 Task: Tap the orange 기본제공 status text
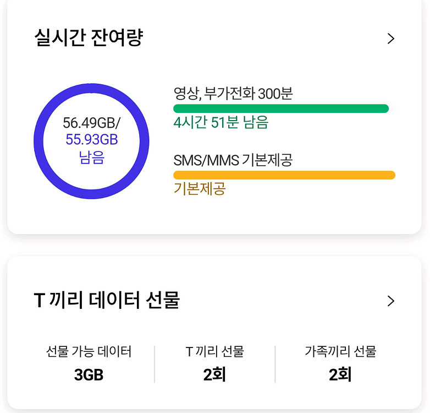point(199,189)
